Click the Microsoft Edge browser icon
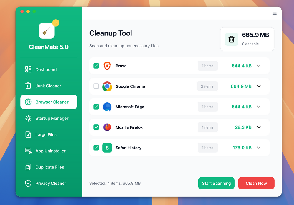Screen dimensions: 294x205 (107, 107)
